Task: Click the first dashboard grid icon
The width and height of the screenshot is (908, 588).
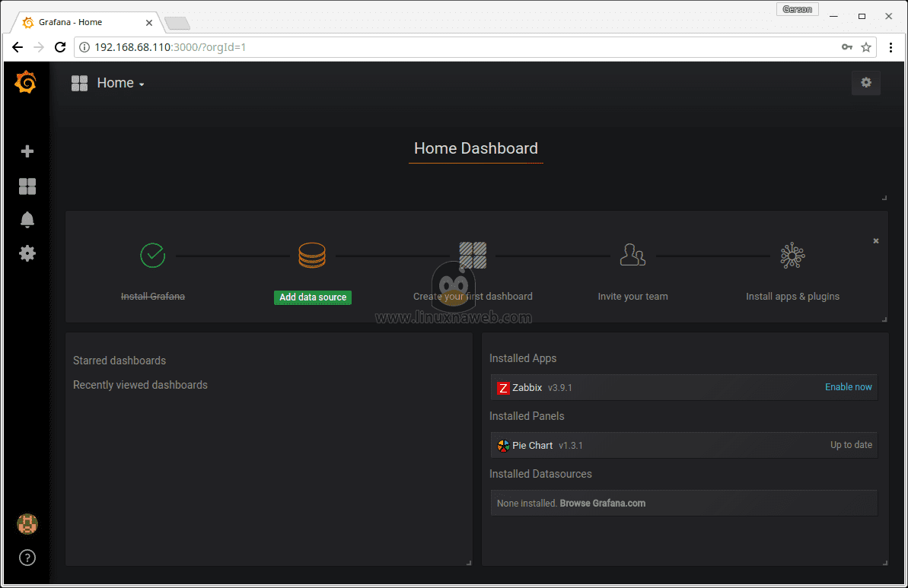Action: click(473, 256)
